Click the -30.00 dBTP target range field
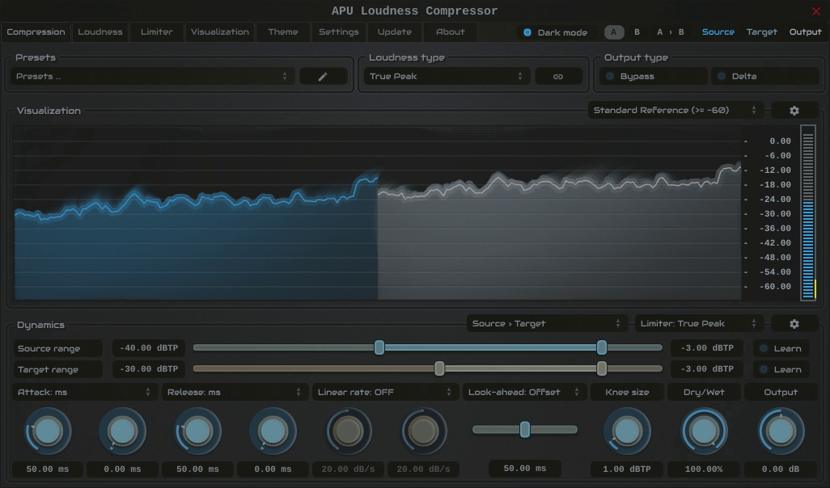Screen dimensions: 830x488 tap(149, 369)
